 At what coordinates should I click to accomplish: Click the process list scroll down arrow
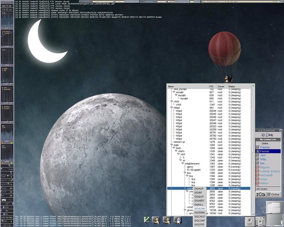(253, 214)
